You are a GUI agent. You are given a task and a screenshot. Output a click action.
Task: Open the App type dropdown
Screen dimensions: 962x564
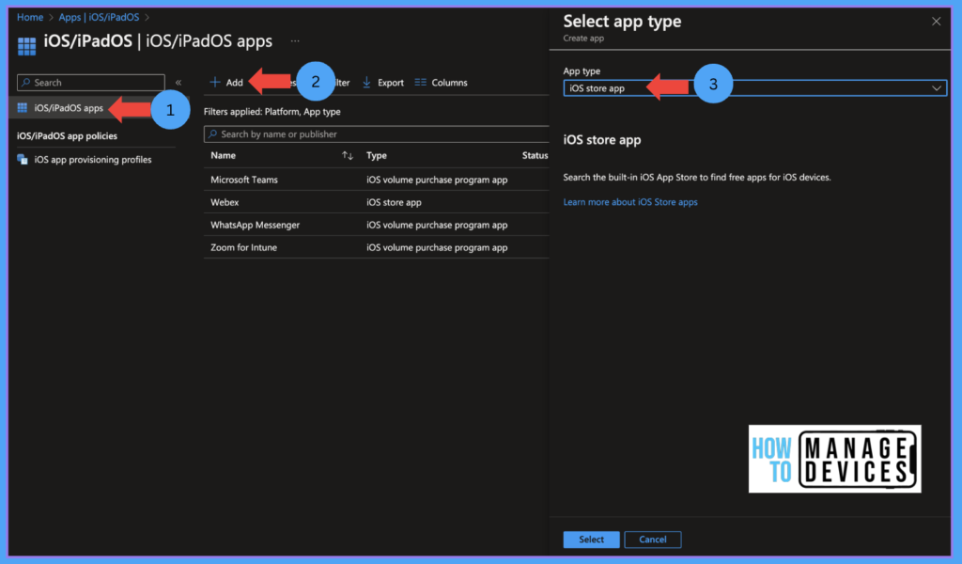[x=754, y=87]
